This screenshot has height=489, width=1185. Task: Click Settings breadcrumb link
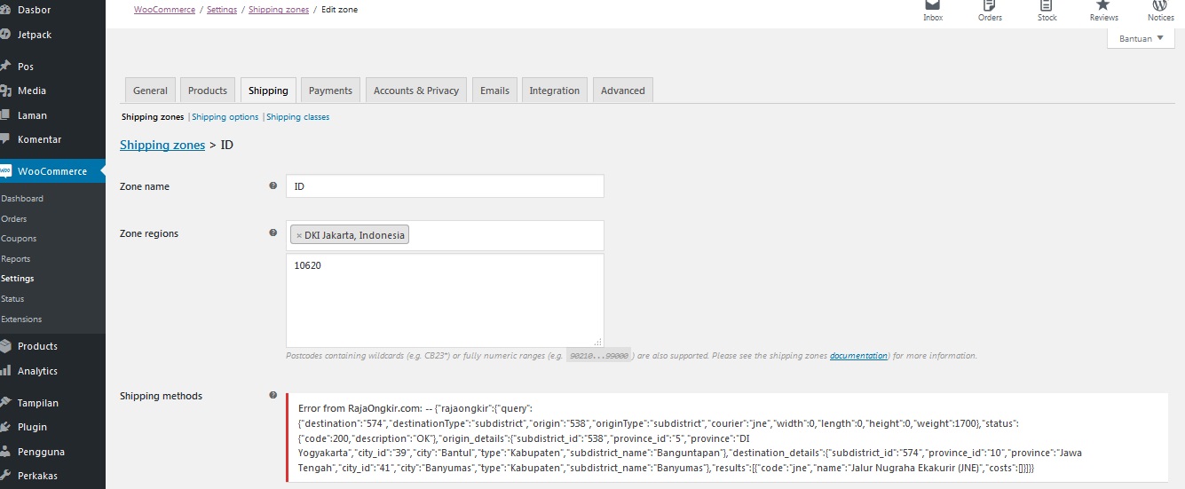click(x=222, y=10)
